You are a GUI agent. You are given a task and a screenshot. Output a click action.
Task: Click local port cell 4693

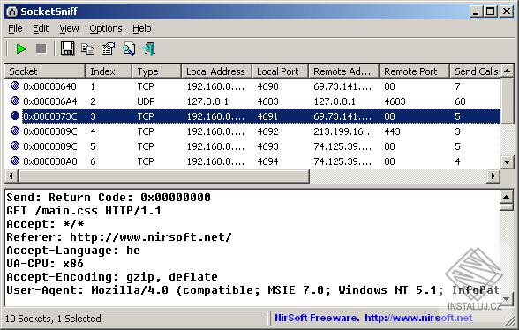(x=267, y=146)
